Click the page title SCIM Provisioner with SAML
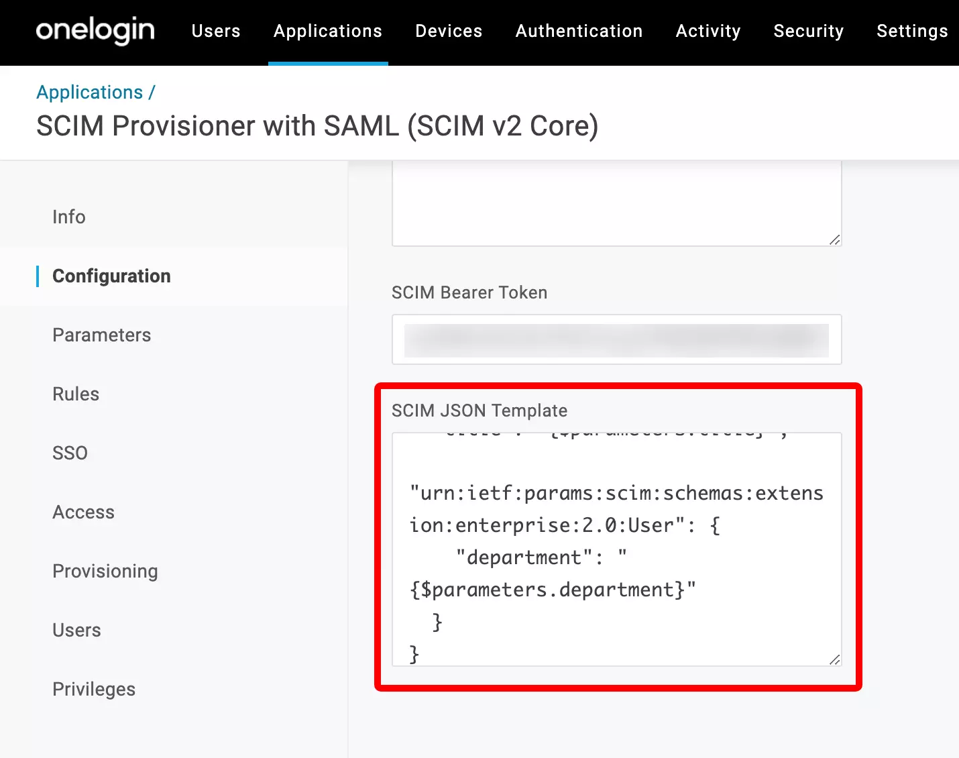959x758 pixels. tap(317, 125)
